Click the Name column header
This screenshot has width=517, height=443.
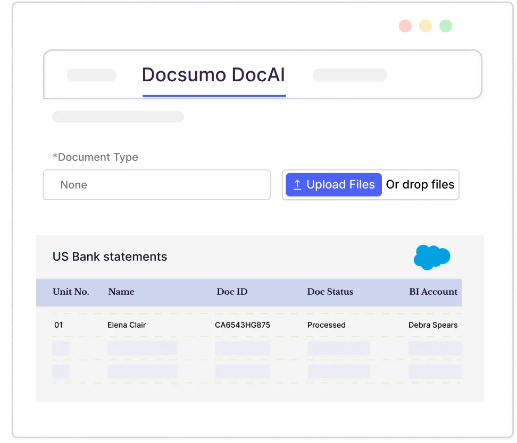tap(121, 292)
